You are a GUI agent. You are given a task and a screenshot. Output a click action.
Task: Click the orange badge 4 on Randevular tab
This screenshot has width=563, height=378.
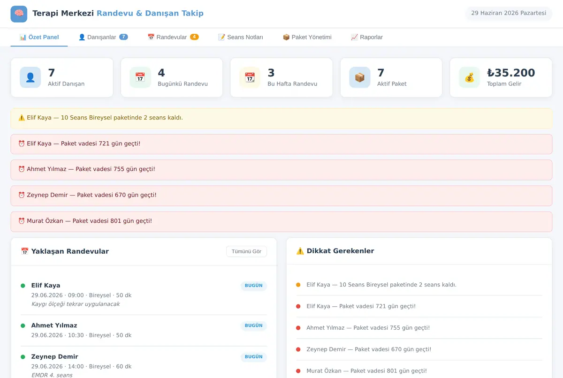coord(194,37)
